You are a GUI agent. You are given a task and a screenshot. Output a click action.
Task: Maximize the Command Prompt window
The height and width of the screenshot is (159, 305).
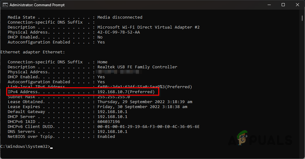pos(283,5)
